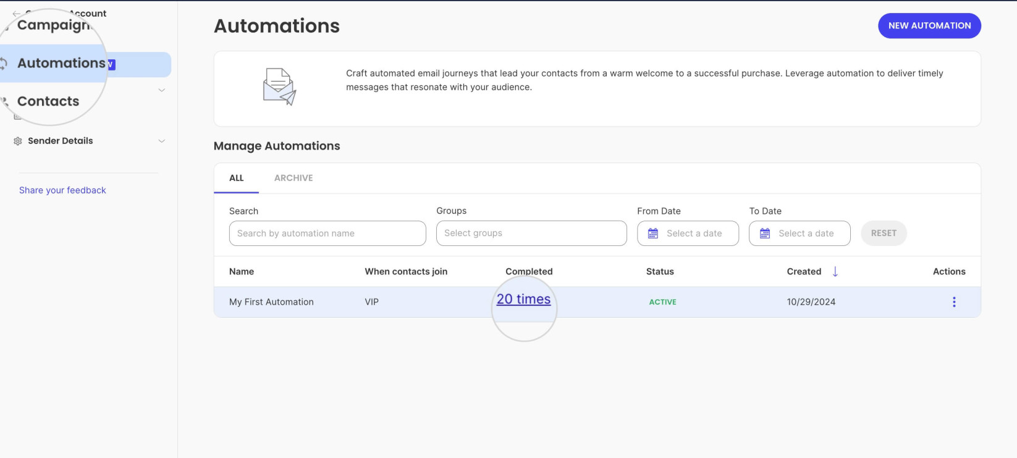
Task: Click the To Date calendar icon
Action: point(765,233)
